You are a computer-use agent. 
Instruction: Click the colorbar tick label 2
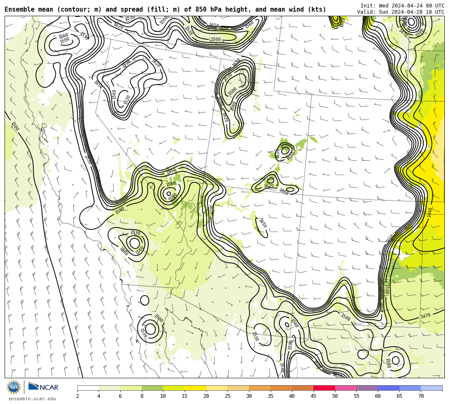click(77, 396)
